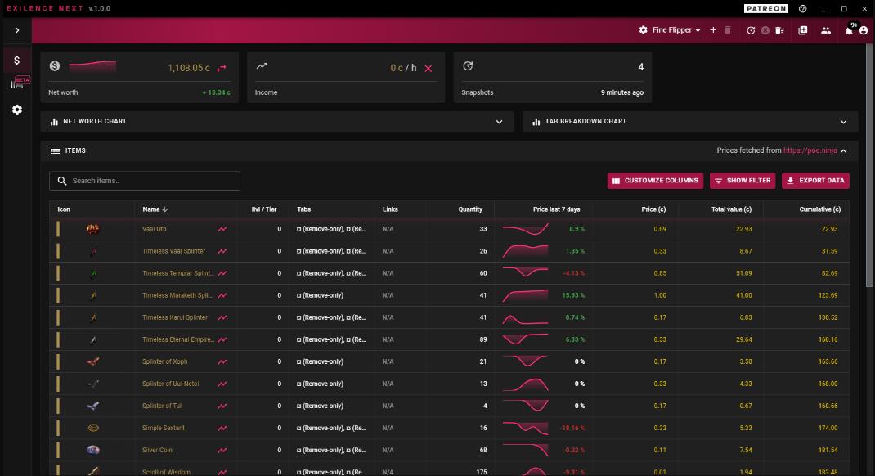Add a new profile with plus icon
This screenshot has width=875, height=476.
[713, 30]
